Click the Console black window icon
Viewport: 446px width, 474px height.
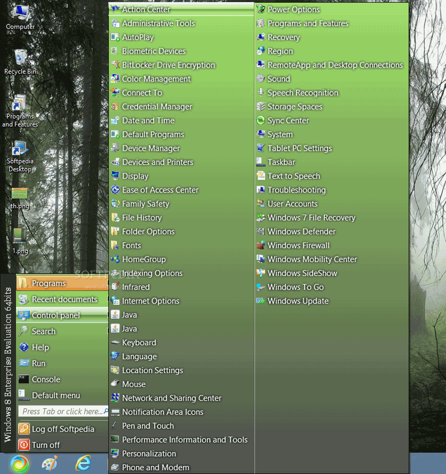pos(23,380)
